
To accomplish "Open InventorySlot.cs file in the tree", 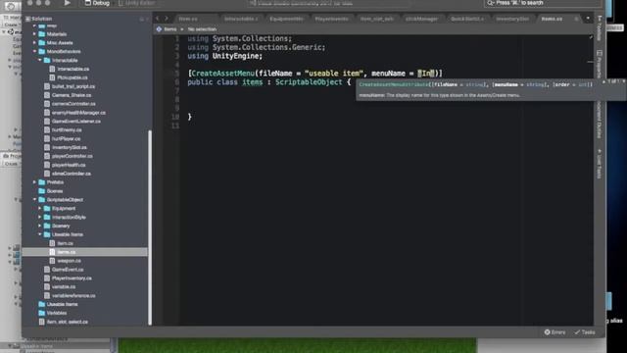I will point(70,147).
